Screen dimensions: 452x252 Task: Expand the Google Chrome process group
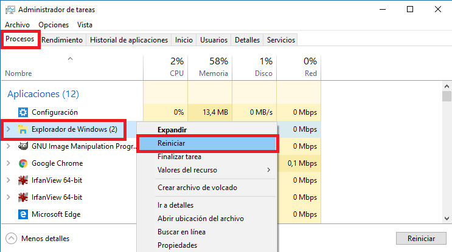pyautogui.click(x=9, y=163)
